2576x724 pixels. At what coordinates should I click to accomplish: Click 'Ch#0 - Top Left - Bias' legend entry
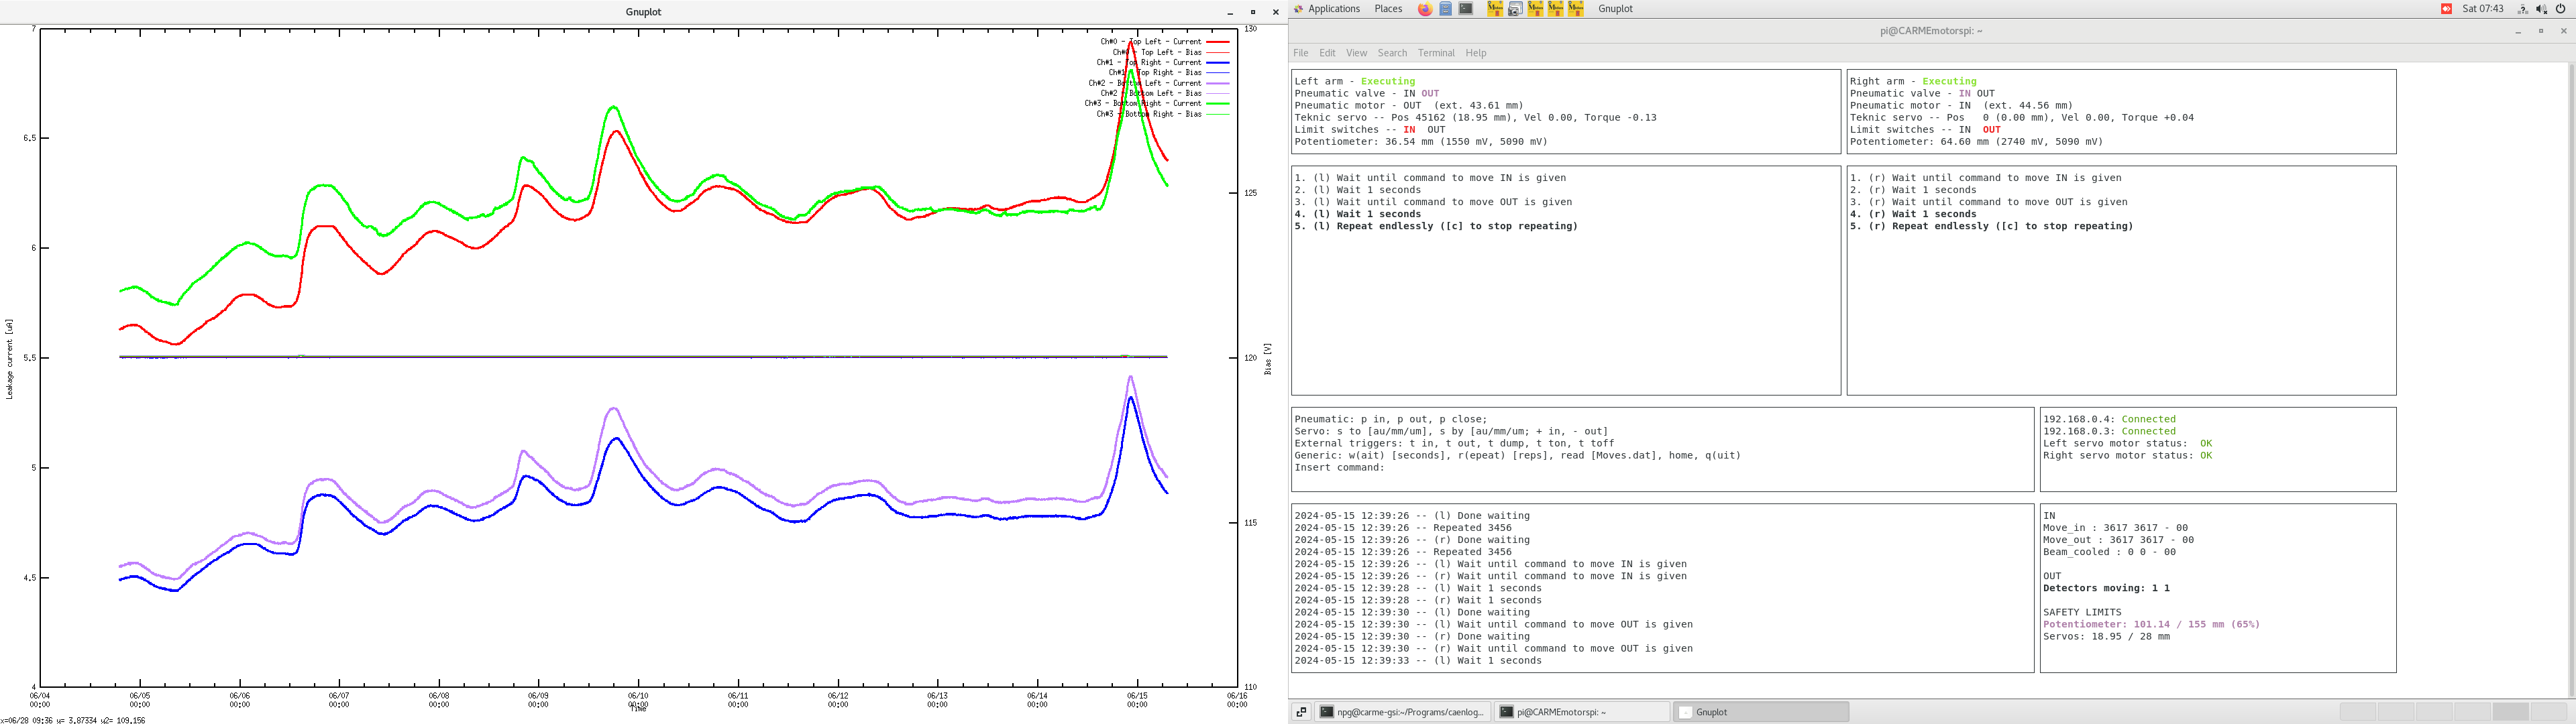1157,52
